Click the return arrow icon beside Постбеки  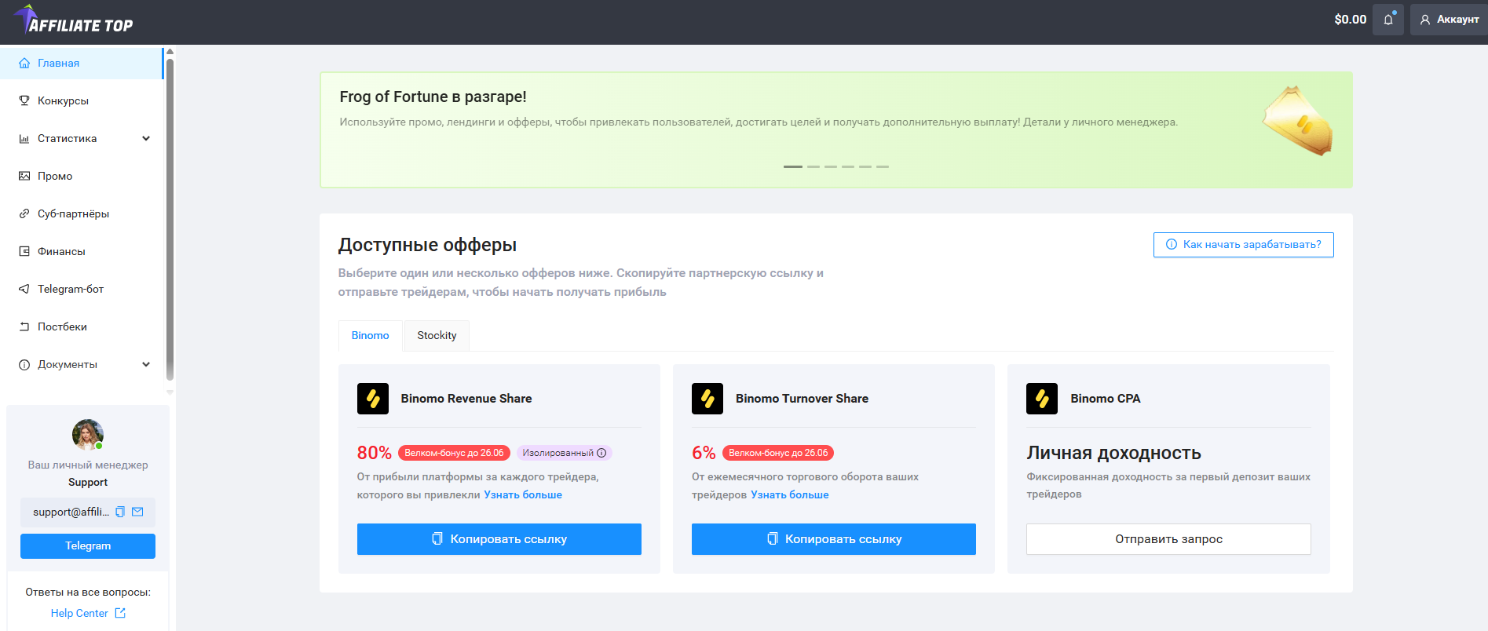[x=24, y=326]
